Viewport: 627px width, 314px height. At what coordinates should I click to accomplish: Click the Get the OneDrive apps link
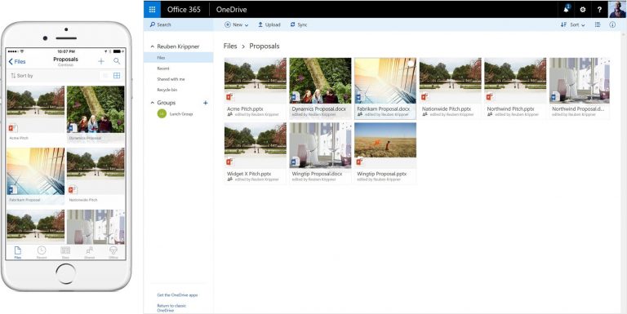(x=177, y=294)
